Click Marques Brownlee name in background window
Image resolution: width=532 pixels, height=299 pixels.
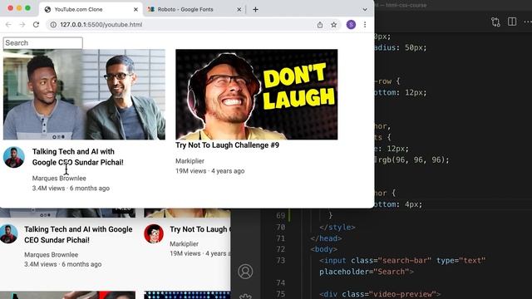tap(51, 255)
